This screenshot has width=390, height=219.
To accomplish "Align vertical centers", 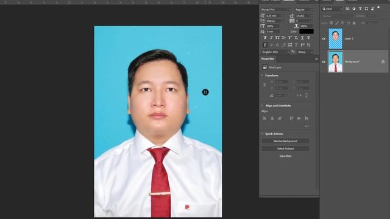I will [299, 118].
